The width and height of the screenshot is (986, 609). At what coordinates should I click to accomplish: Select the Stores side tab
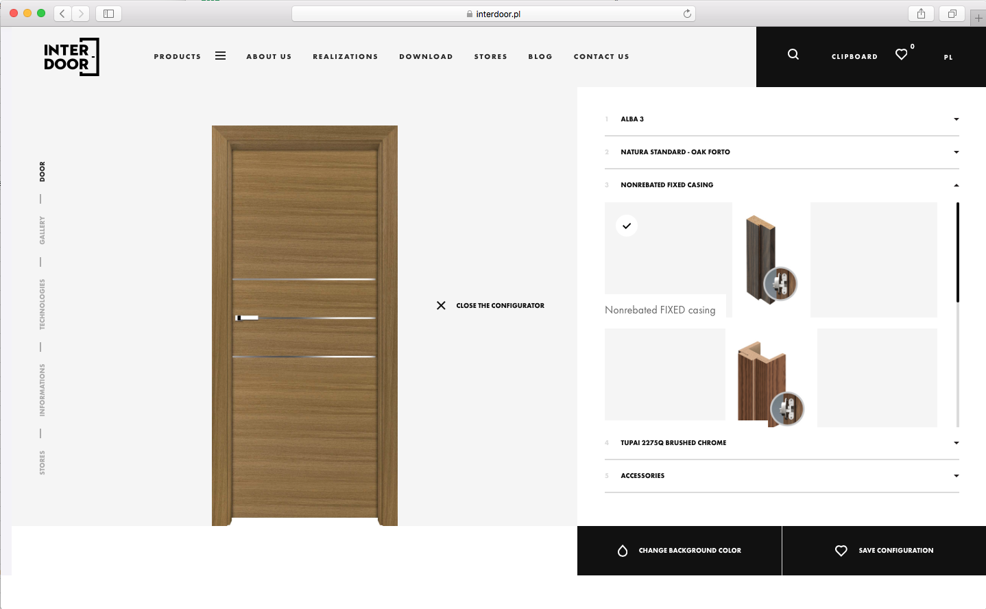click(42, 463)
